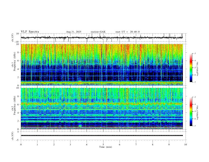Screen dimensions: 209x162
Task: Click the "5" tick on the ch.3(V) axis
Action: [18, 132]
